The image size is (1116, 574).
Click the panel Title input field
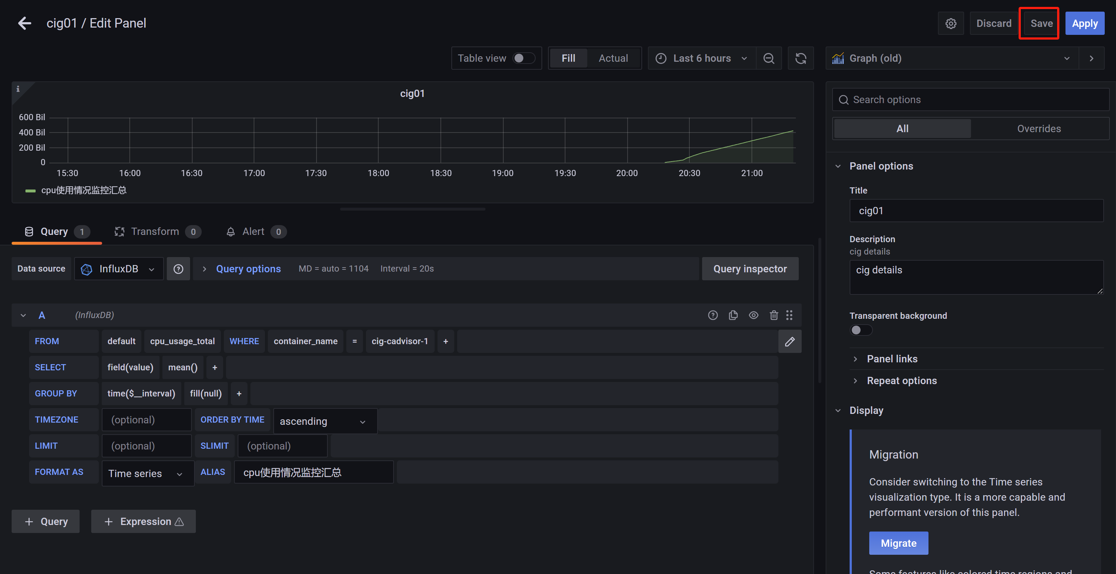coord(976,211)
